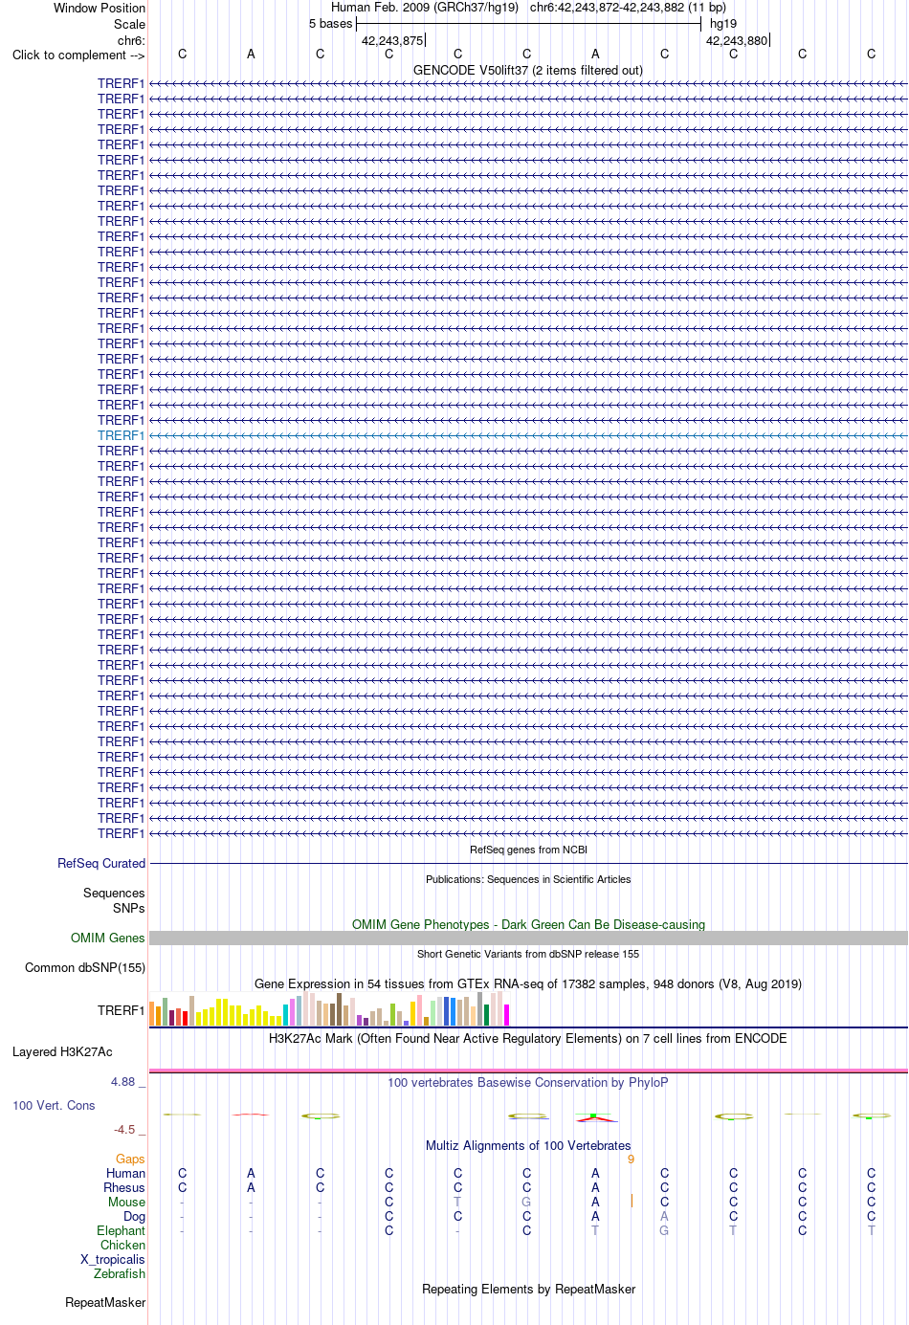Open the OMIM Genes track label
Viewport: 909px width, 1325px height.
tap(108, 938)
